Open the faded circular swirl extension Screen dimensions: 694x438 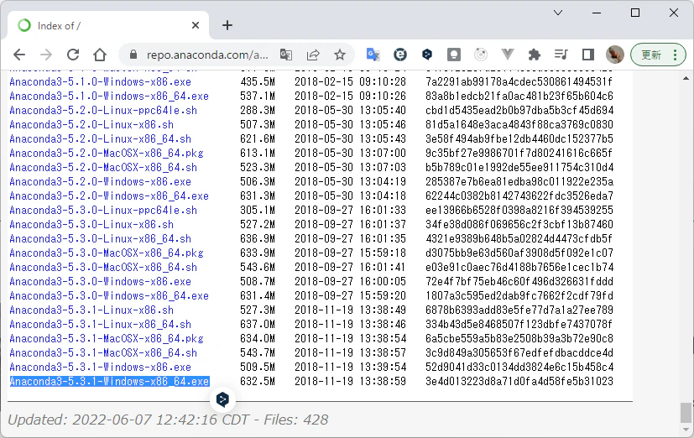click(x=481, y=55)
